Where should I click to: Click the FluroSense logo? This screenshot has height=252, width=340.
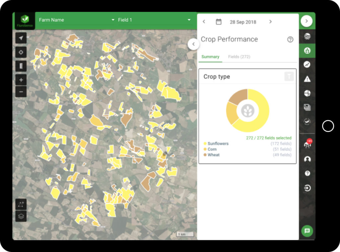pos(25,21)
